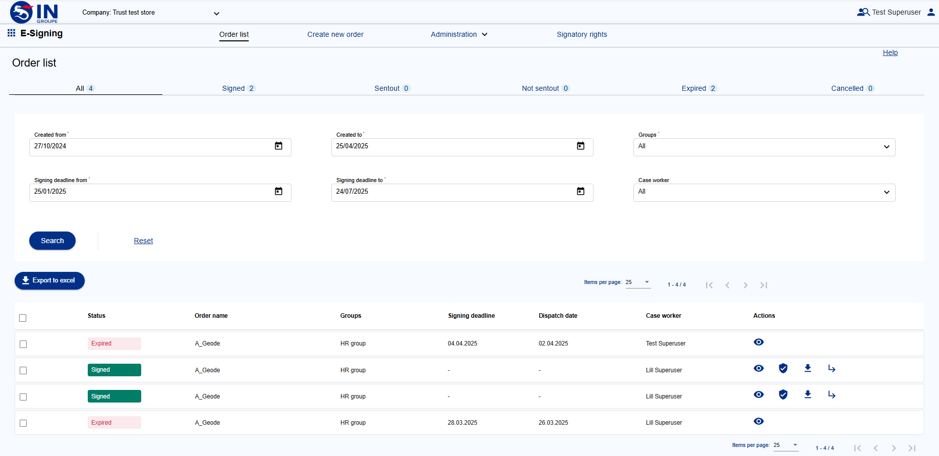The height and width of the screenshot is (456, 939).
Task: Open the apps grid icon beside E-Signing
Action: click(x=11, y=33)
